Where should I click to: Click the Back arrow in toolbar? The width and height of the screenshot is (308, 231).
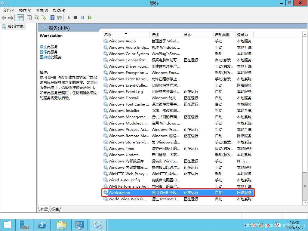coord(4,18)
